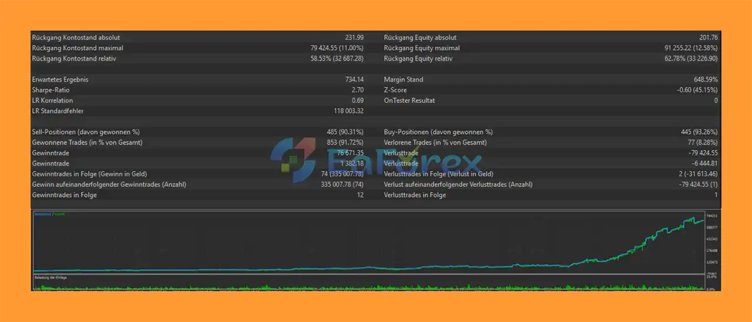The image size is (752, 322).
Task: Click the 'OnTester Resultat' label
Action: click(409, 100)
